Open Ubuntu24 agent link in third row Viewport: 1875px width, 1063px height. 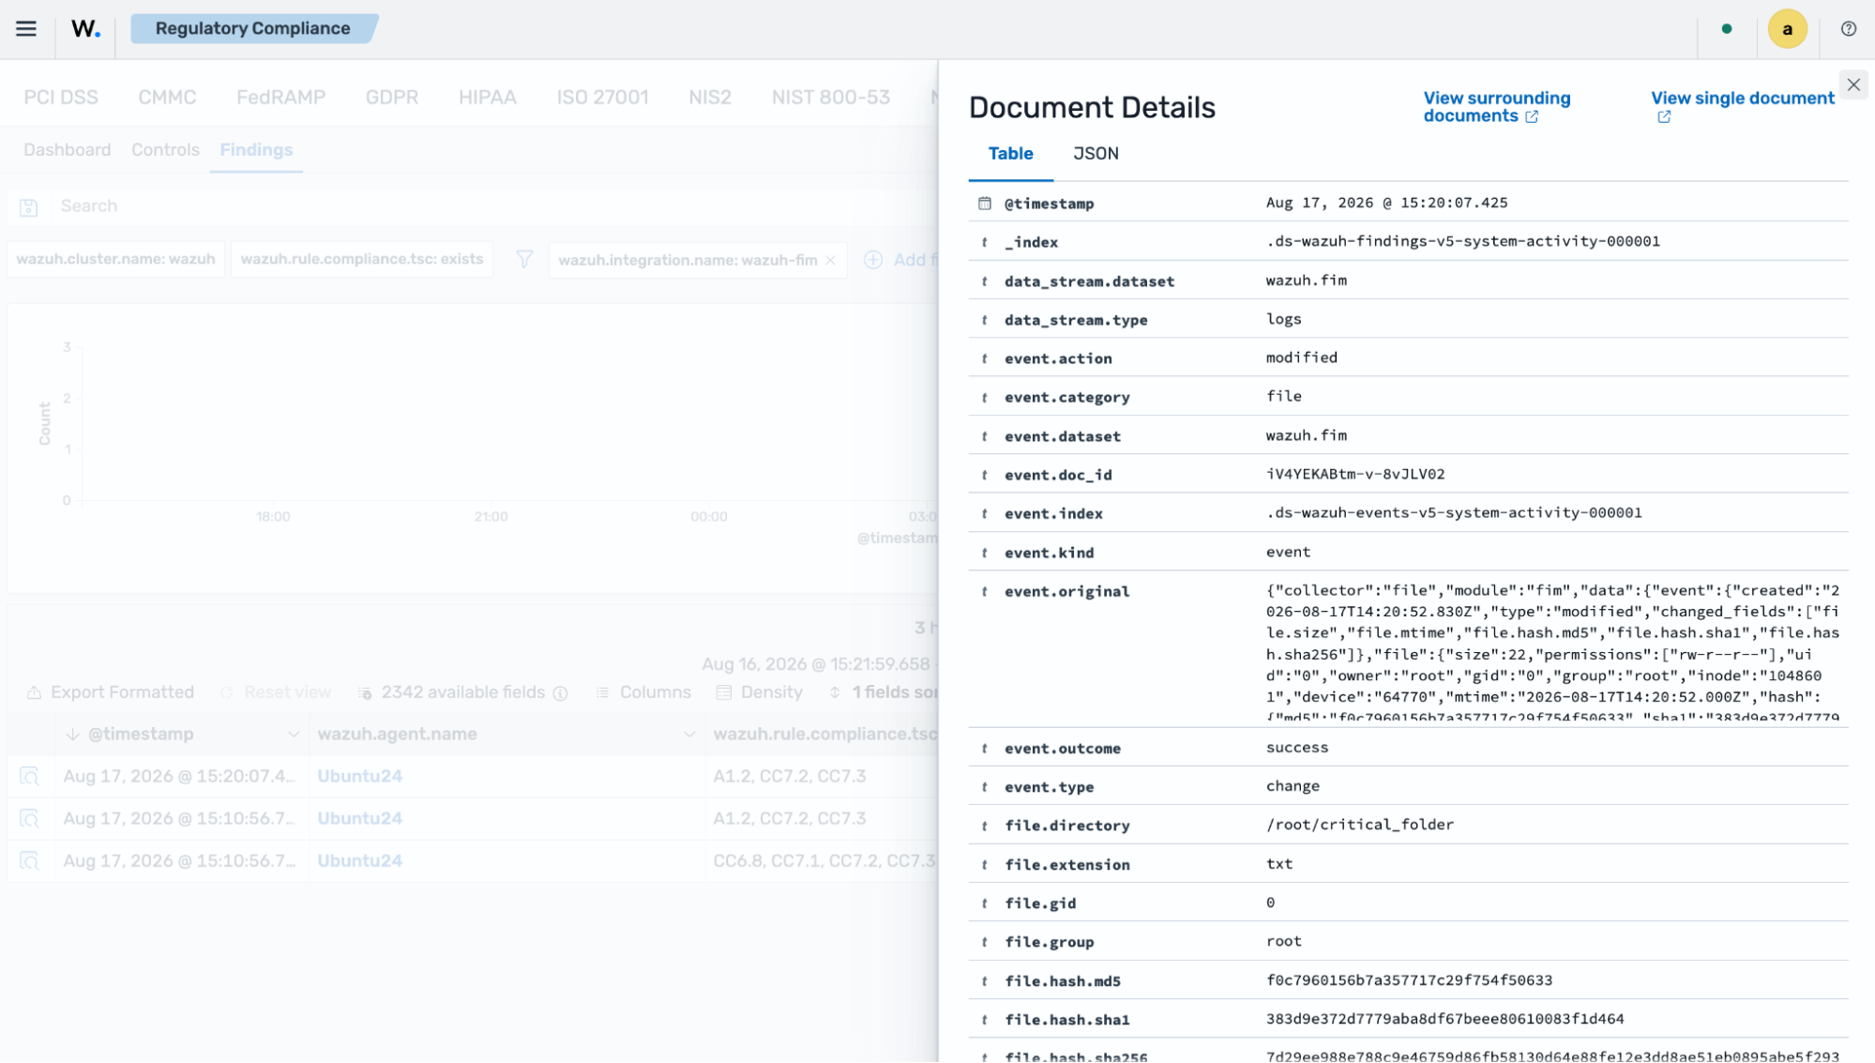coord(359,861)
